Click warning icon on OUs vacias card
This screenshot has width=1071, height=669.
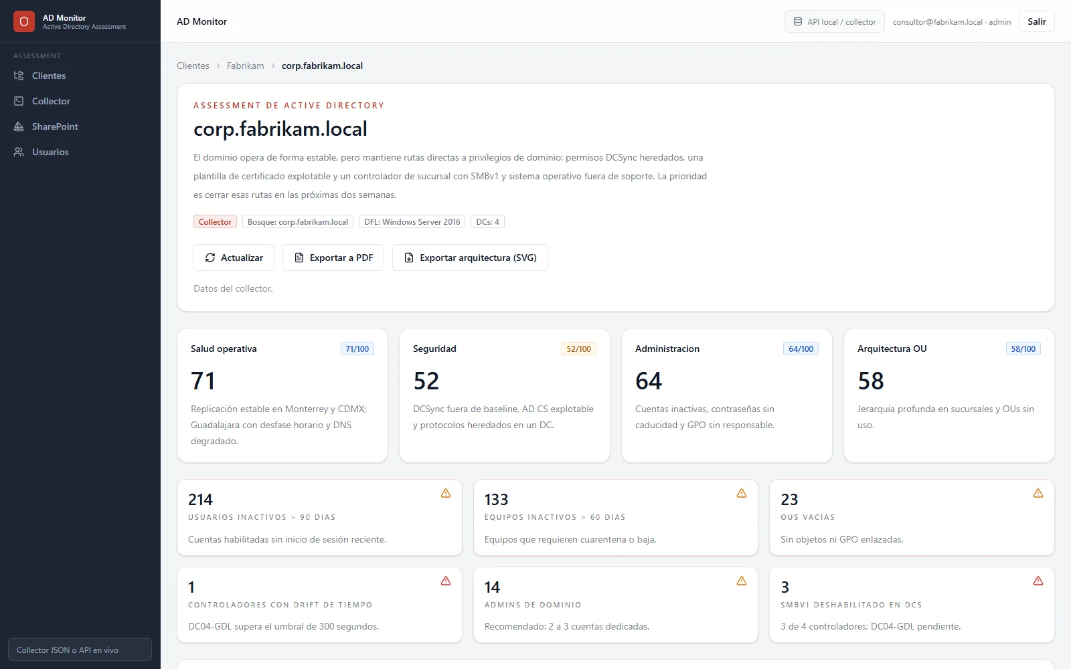point(1038,493)
